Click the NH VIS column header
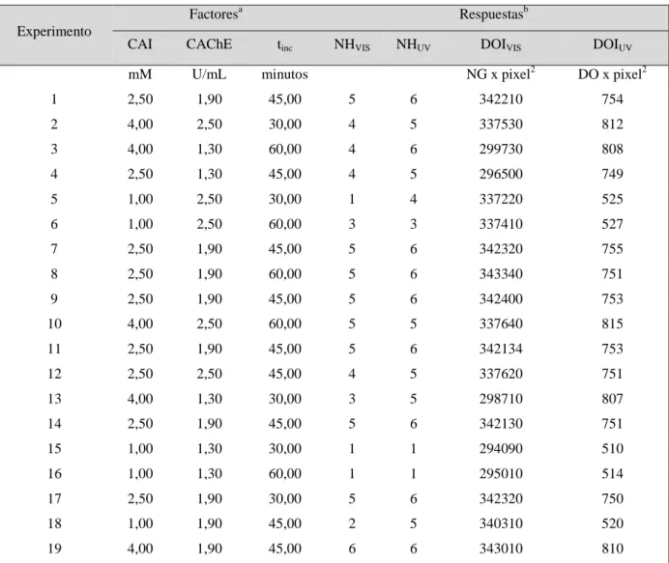 352,44
